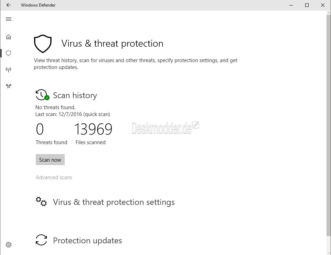Click the vertical scrollbar track
The width and height of the screenshot is (331, 255).
(x=329, y=133)
